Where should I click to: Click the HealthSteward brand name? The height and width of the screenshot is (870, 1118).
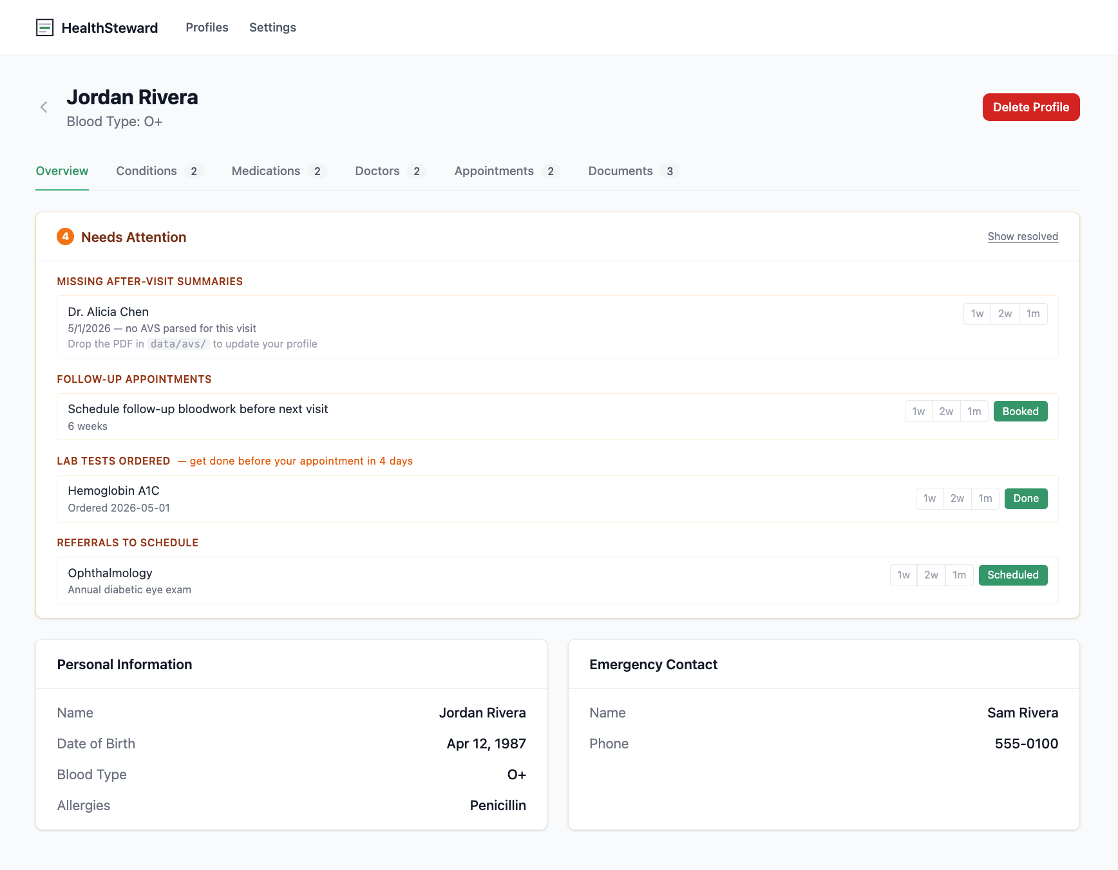(x=109, y=28)
